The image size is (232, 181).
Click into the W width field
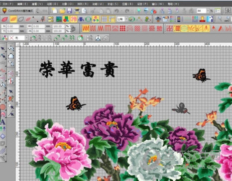point(38,26)
